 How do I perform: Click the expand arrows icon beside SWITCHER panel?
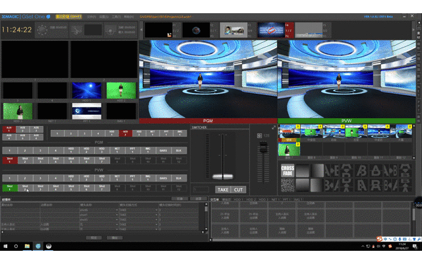[274, 127]
